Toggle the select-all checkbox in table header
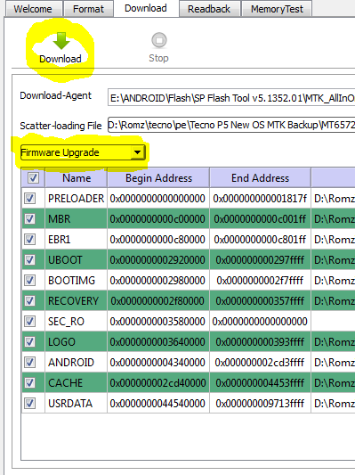Screen dimensions: 355x475 click(x=33, y=178)
